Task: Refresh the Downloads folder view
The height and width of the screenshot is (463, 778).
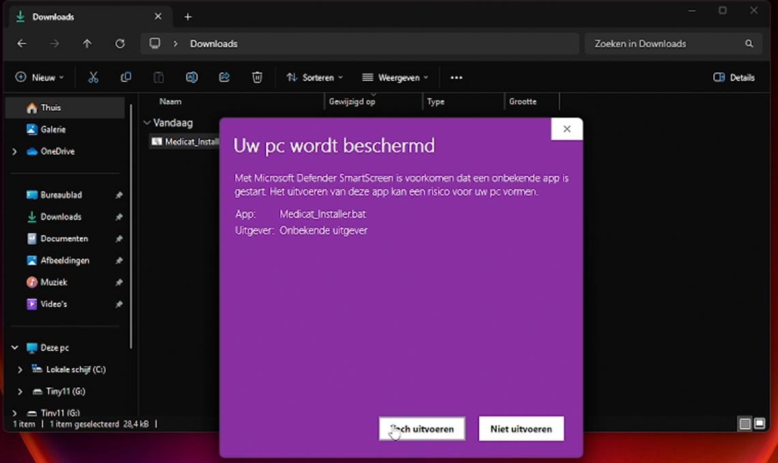Action: 120,44
